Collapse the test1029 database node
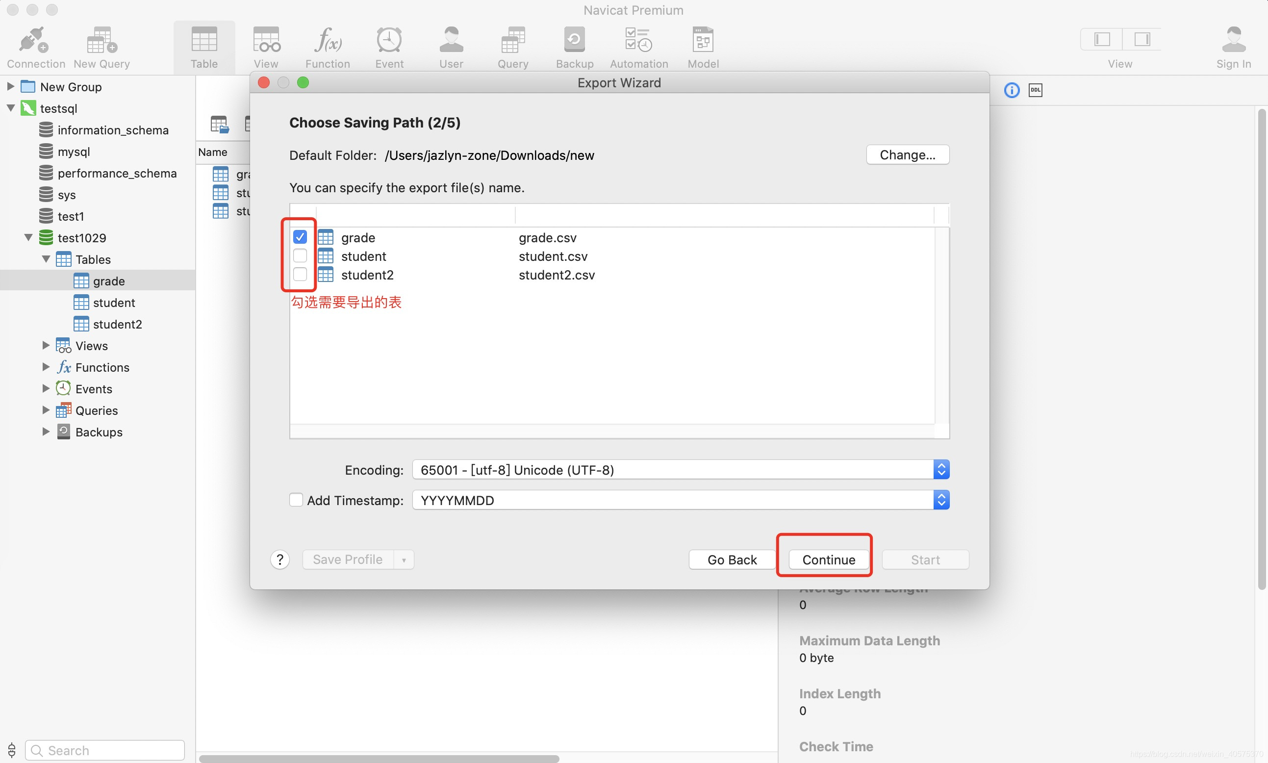The width and height of the screenshot is (1268, 763). pyautogui.click(x=28, y=237)
